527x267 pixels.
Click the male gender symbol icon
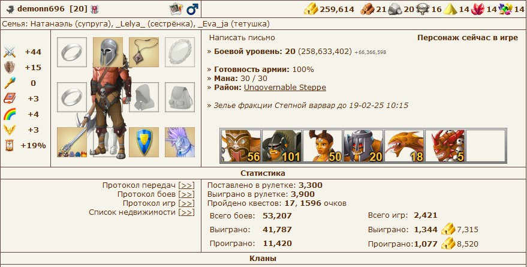coord(192,9)
